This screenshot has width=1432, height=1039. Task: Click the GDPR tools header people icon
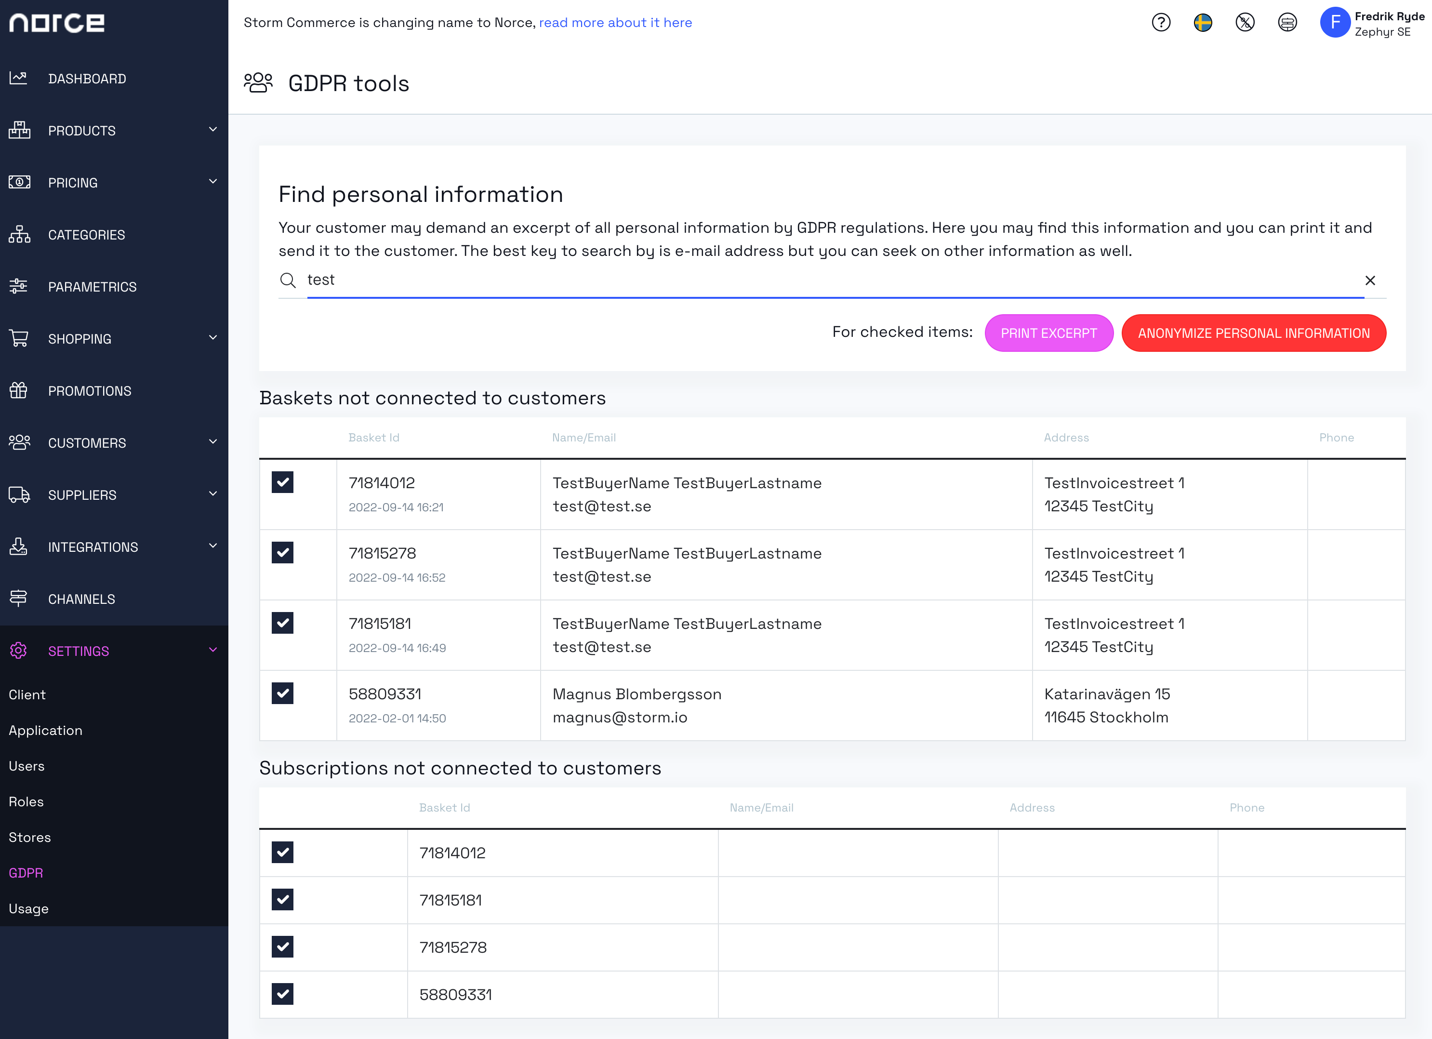pos(258,83)
